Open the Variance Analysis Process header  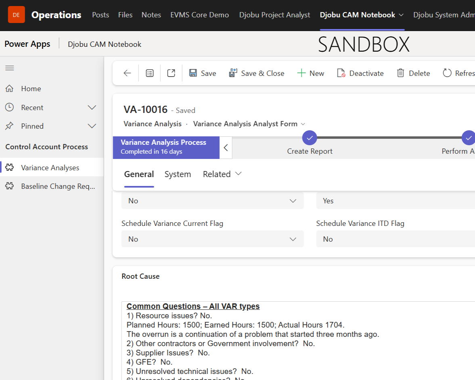tap(166, 148)
